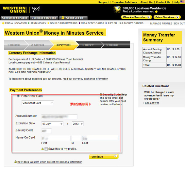Screen dimensions: 185x170
Task: Select the Enter New Card radio button
Action: (x=18, y=96)
